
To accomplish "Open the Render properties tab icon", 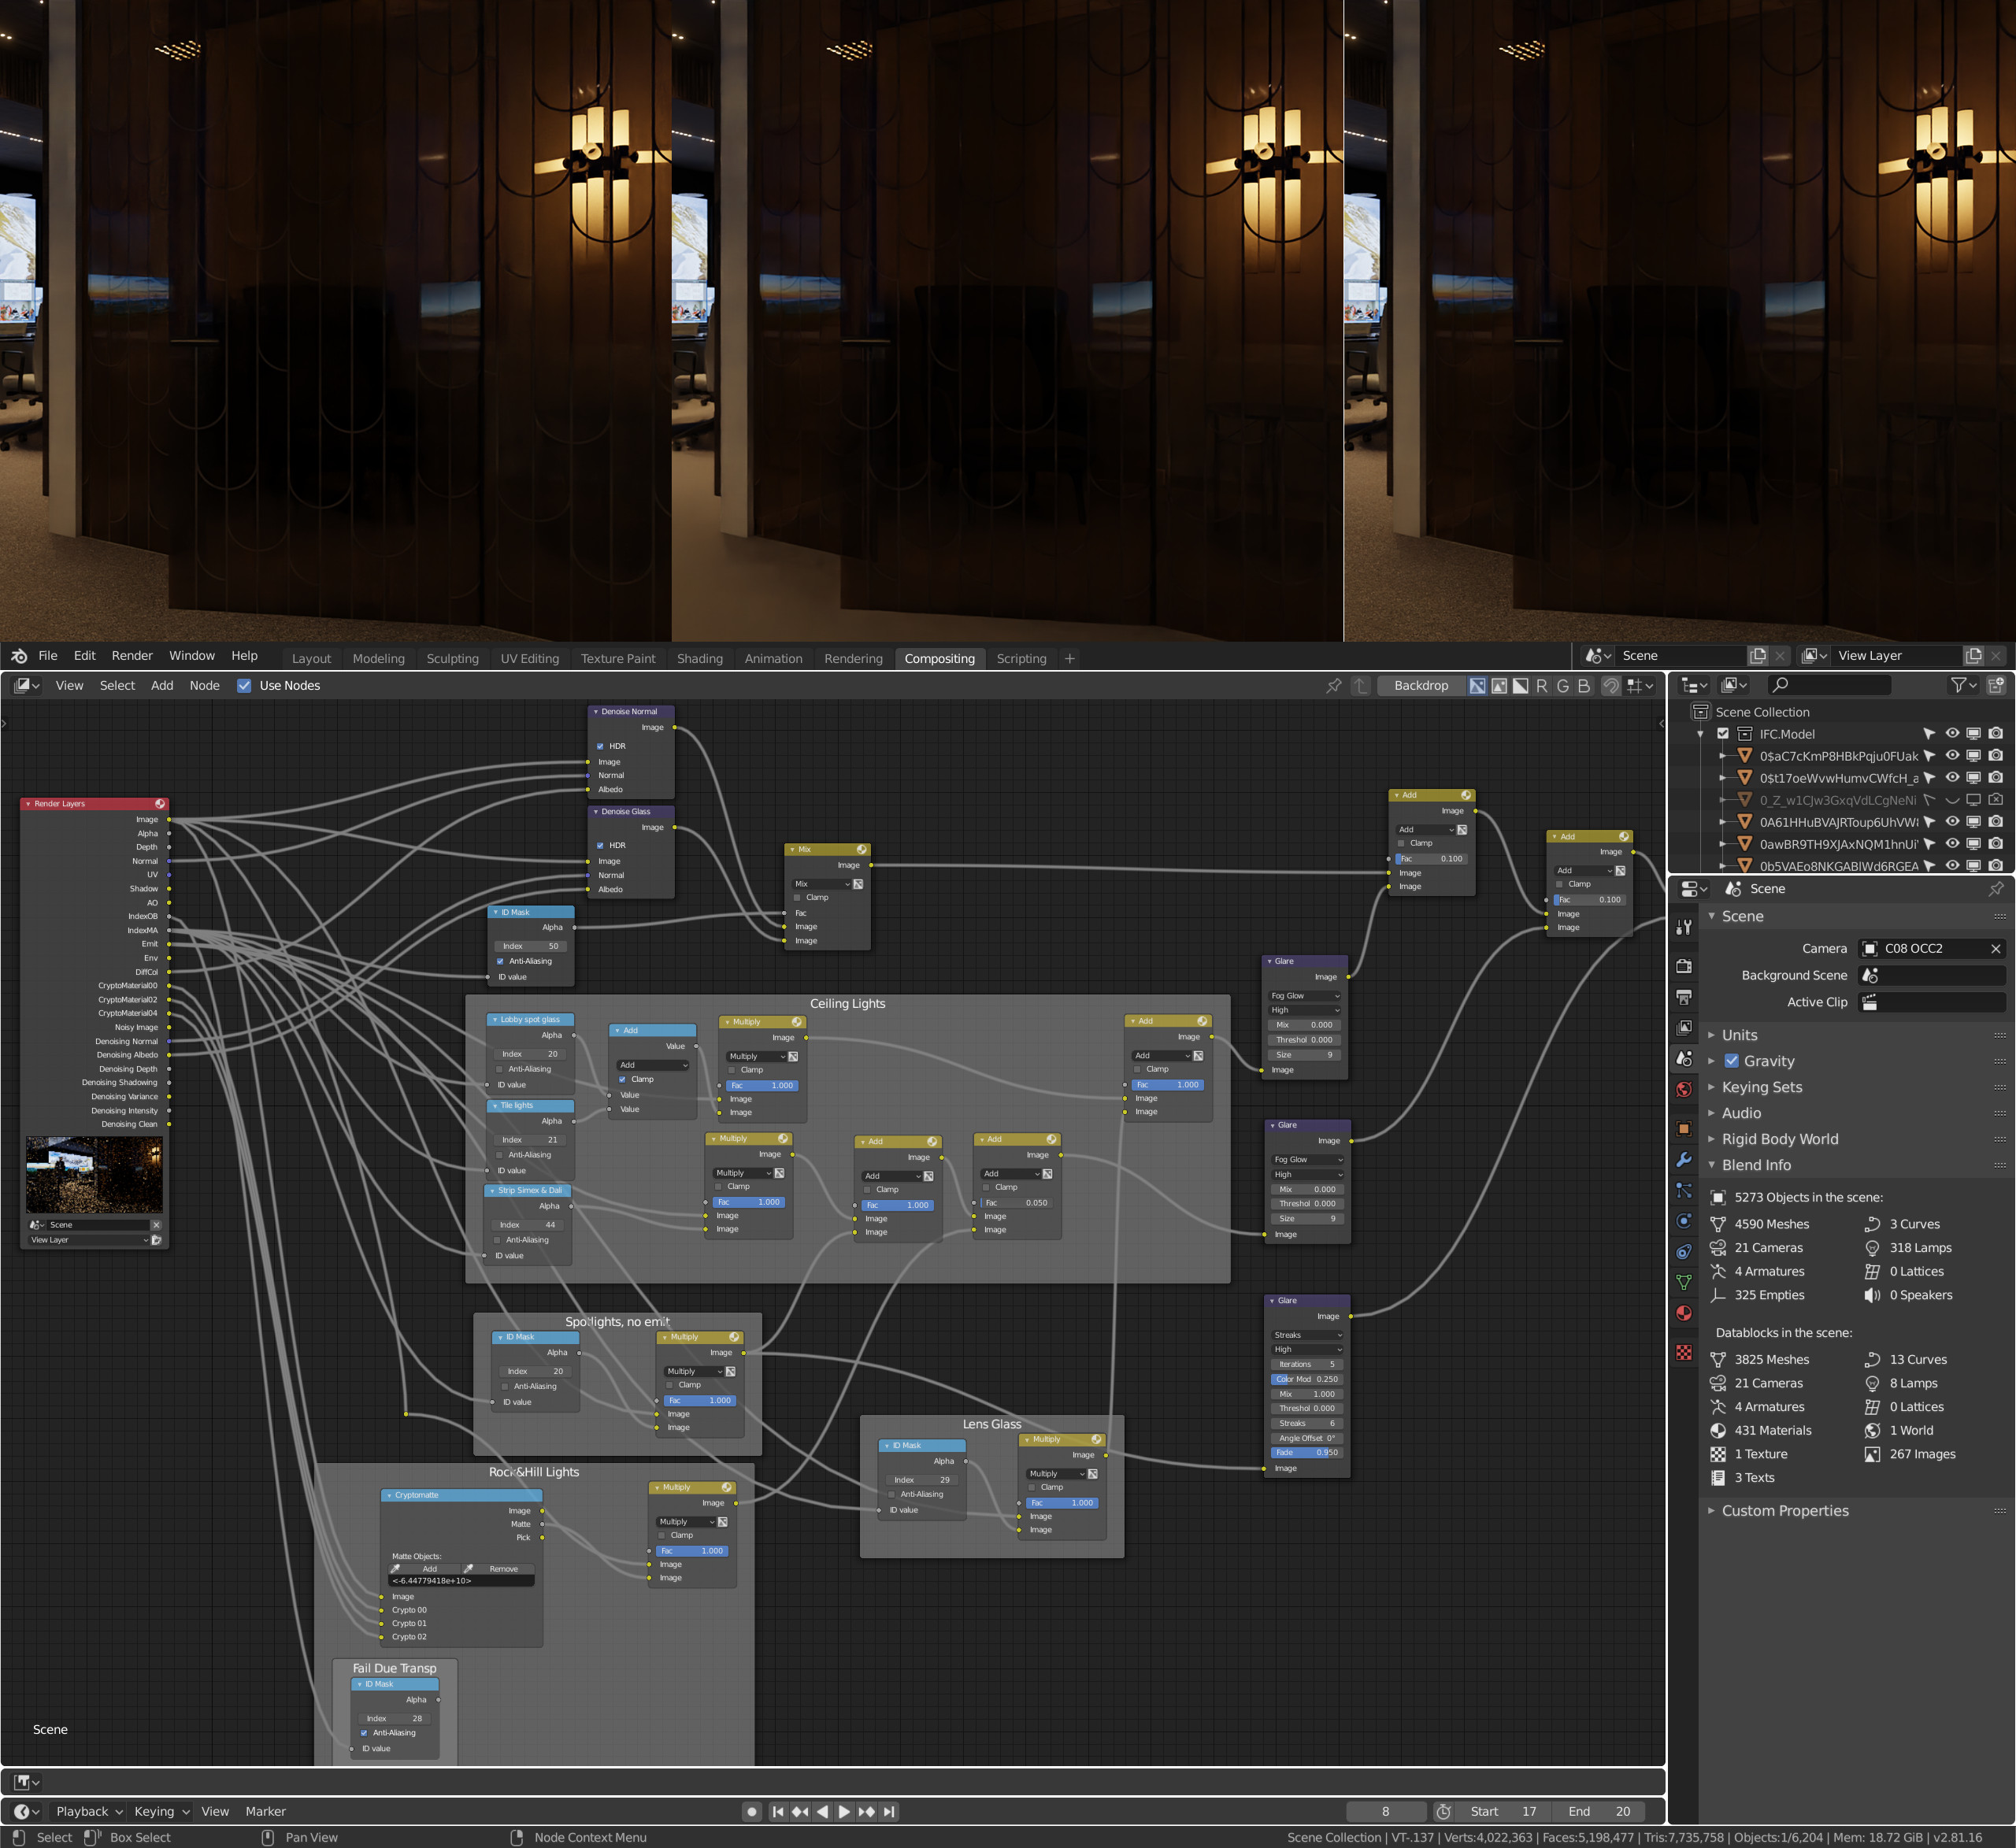I will click(1684, 966).
